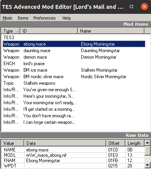The width and height of the screenshot is (151, 169).
Task: Select the daunting mace row
Action: (x=74, y=51)
